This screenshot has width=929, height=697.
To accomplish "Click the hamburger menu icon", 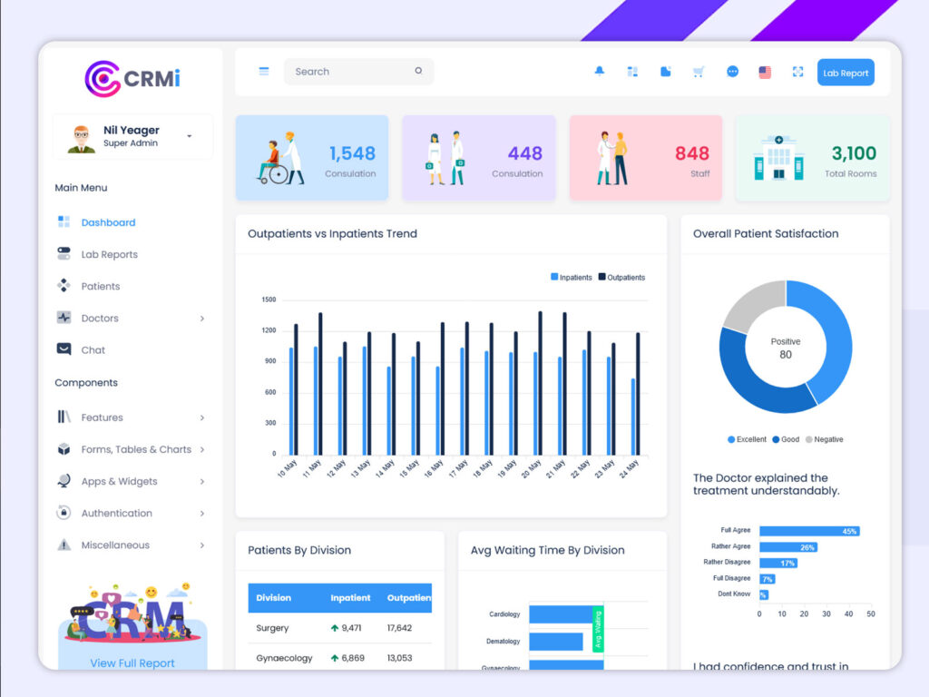I will pos(264,72).
